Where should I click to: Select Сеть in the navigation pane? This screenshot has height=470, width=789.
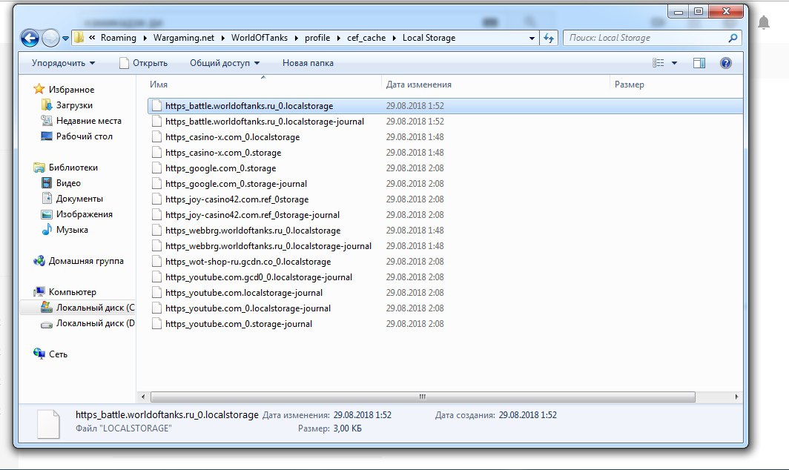(x=58, y=354)
